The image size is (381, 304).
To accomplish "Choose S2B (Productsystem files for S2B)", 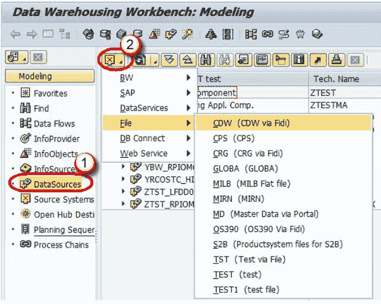I will [x=284, y=244].
